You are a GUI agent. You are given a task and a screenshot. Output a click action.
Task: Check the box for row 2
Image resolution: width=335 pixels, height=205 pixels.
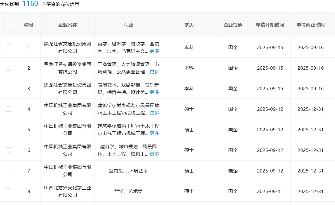pyautogui.click(x=9, y=68)
